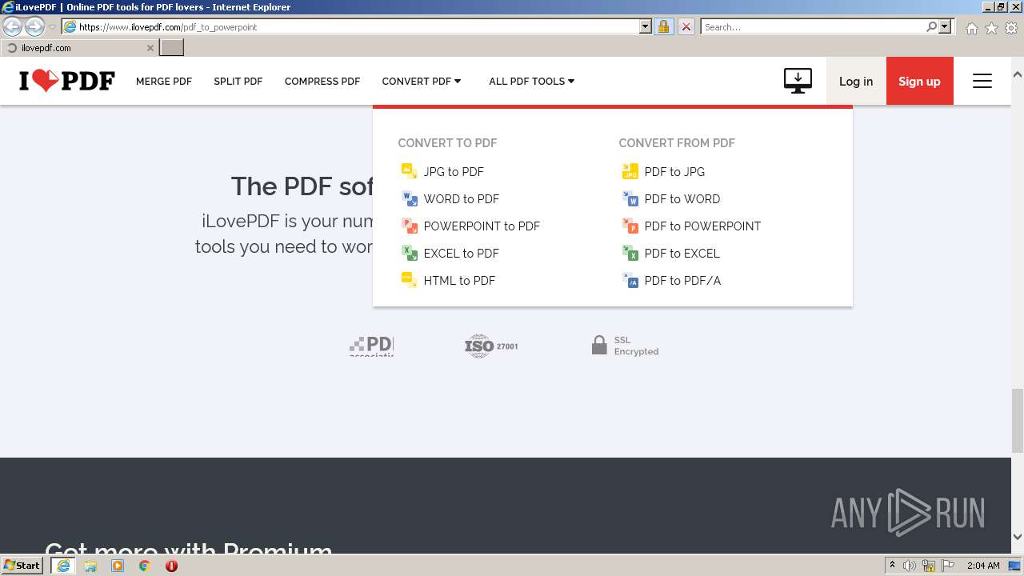Click the browser Search field
The image size is (1024, 576).
813,26
